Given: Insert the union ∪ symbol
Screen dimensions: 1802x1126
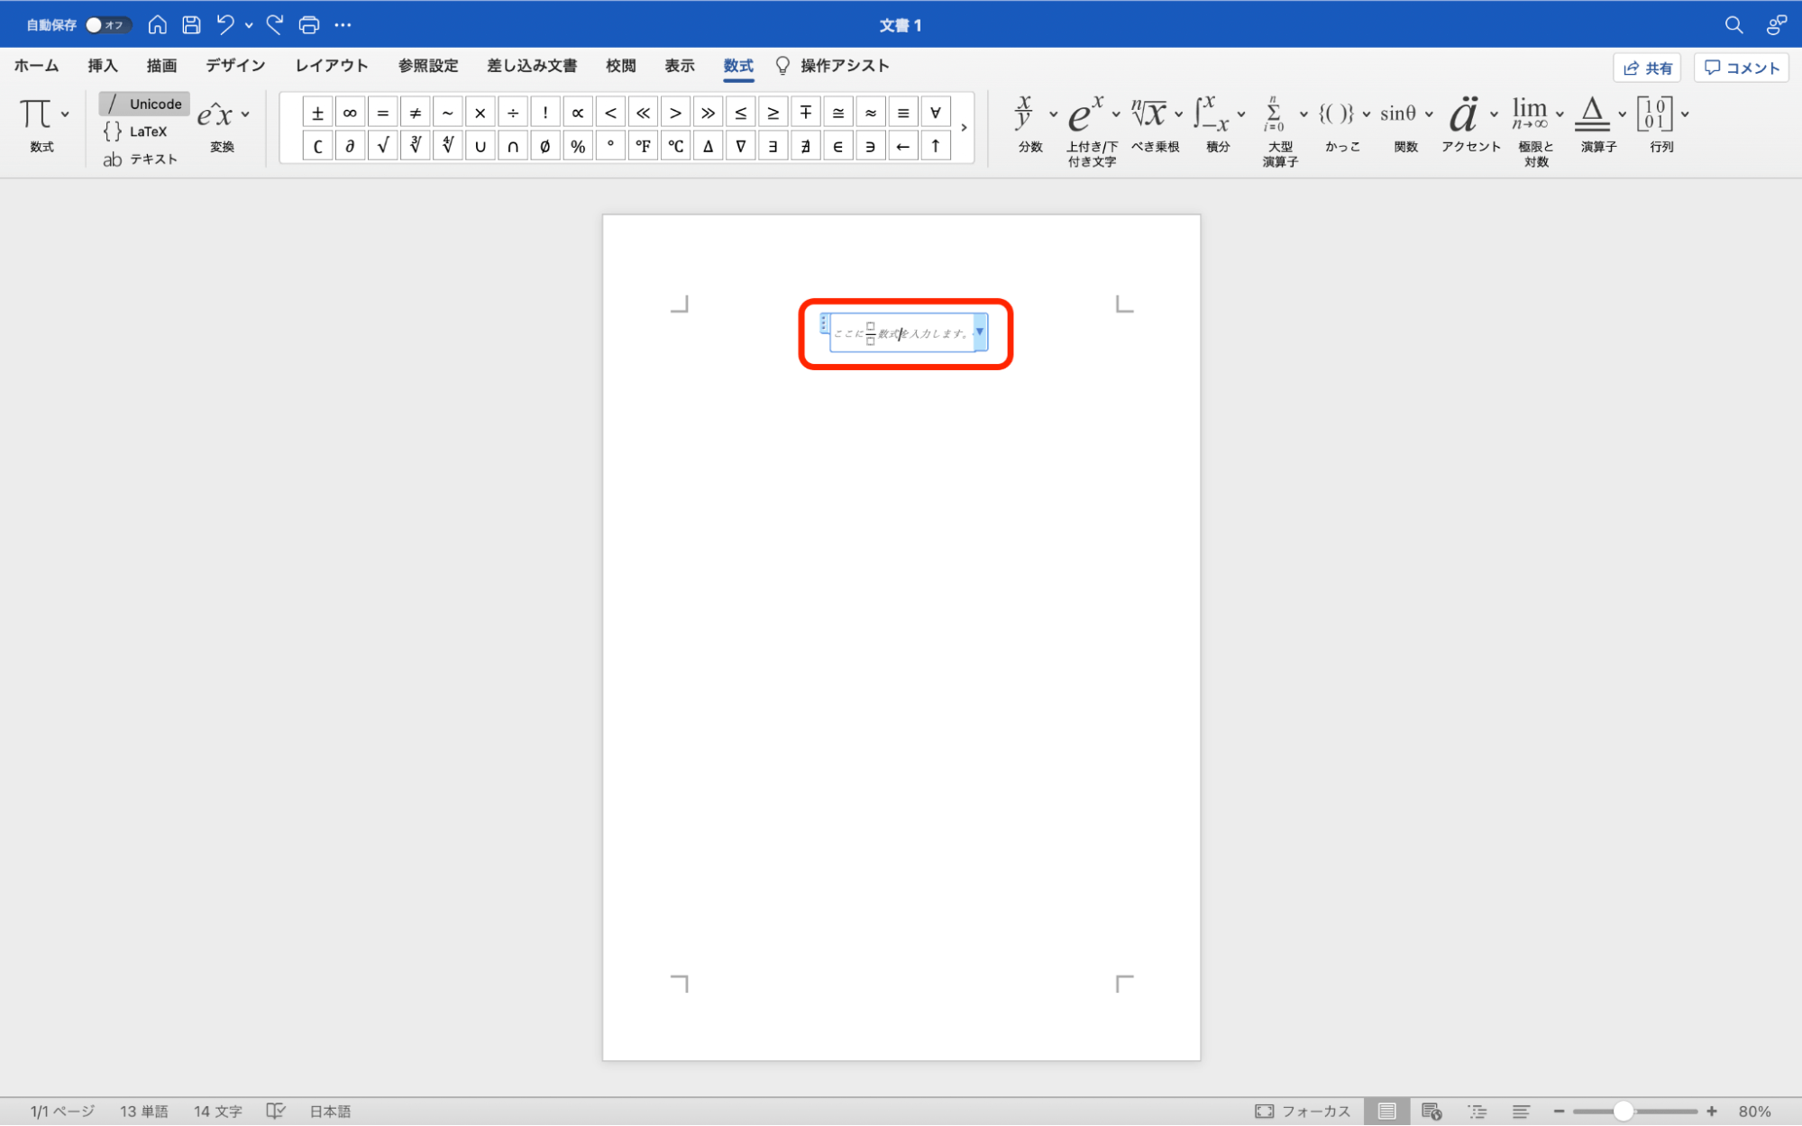Looking at the screenshot, I should click(480, 146).
